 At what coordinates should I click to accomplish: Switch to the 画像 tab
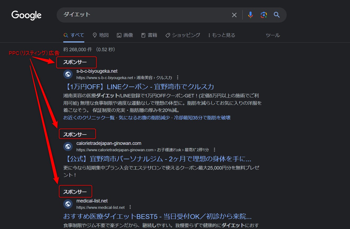click(x=125, y=35)
